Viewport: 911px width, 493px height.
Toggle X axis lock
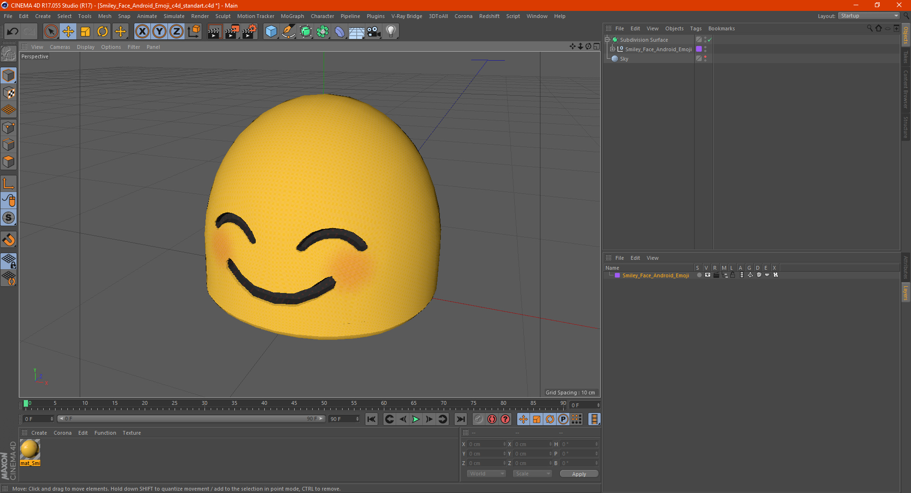(142, 32)
